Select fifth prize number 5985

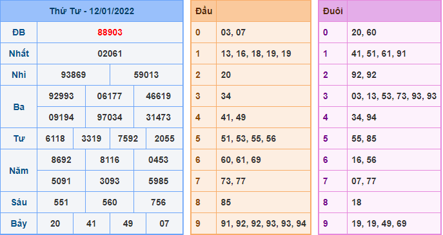158,181
